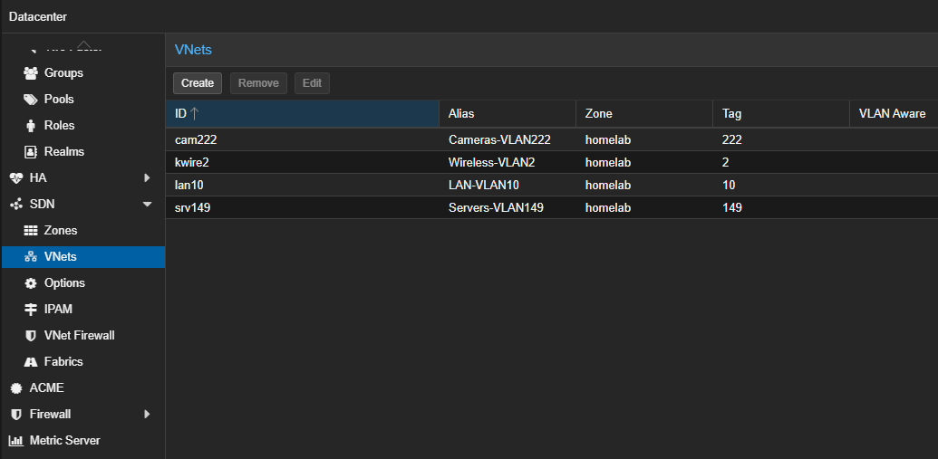The width and height of the screenshot is (938, 459).
Task: Click the HA heartbeat icon
Action: coord(15,178)
